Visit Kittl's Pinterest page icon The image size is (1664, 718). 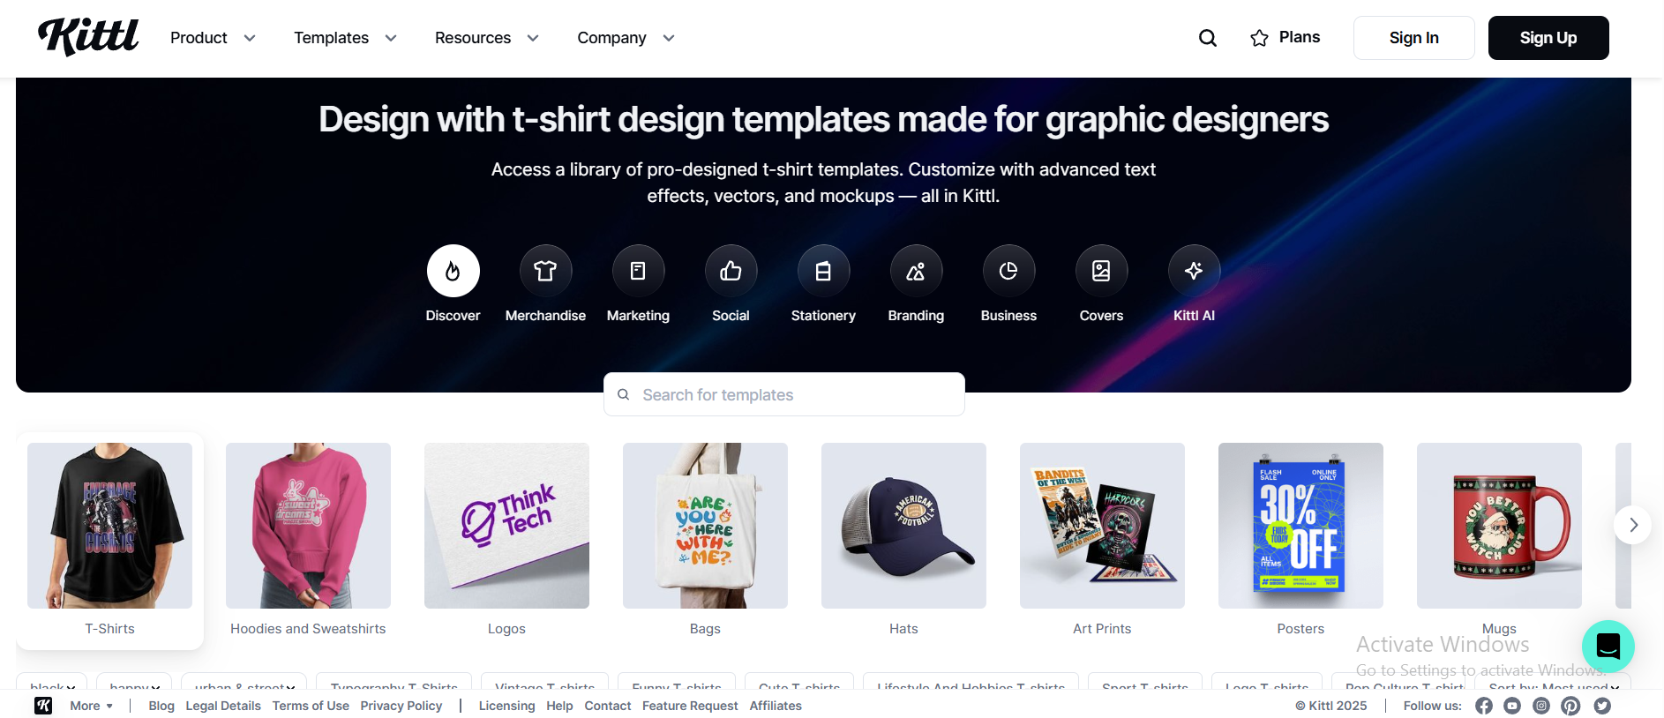(x=1570, y=706)
